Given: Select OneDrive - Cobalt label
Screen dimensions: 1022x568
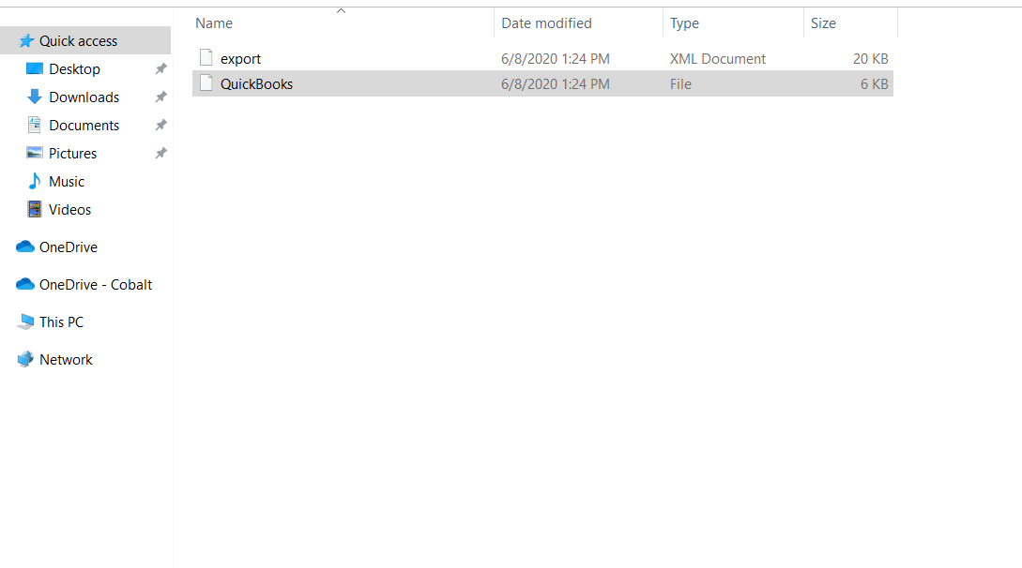Looking at the screenshot, I should click(x=96, y=284).
